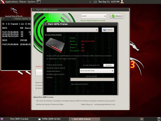
Task: Click the Encryption value WPA
Action: (83, 51)
